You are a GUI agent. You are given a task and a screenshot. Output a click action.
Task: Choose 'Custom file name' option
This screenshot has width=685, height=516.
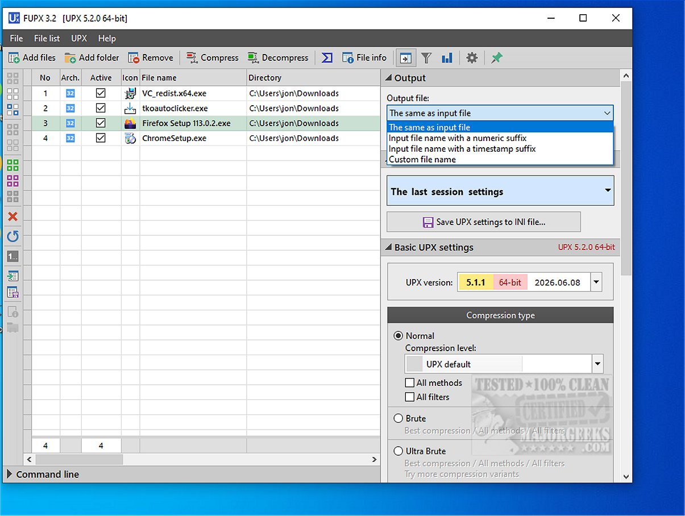point(500,160)
